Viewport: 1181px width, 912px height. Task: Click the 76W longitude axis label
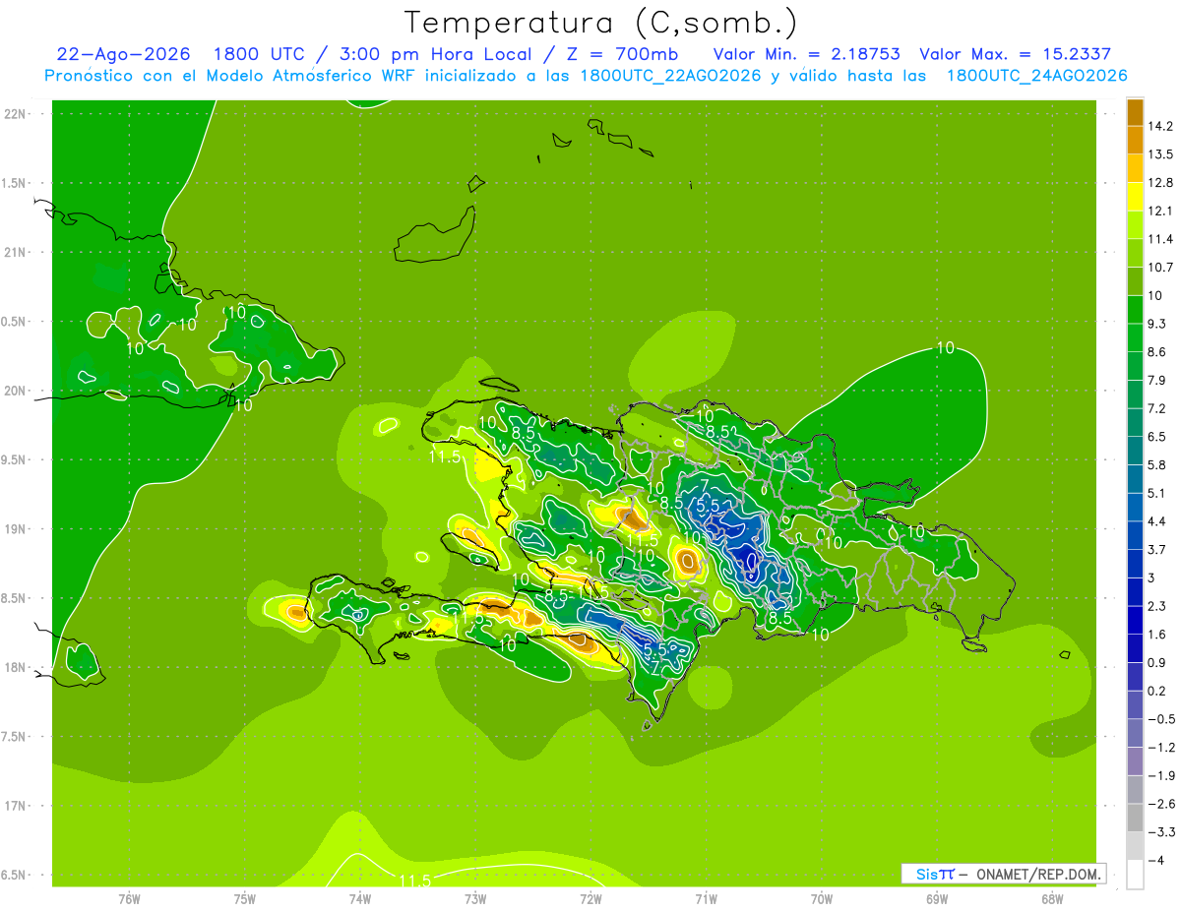click(129, 899)
